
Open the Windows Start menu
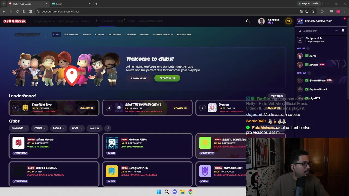pos(159,192)
